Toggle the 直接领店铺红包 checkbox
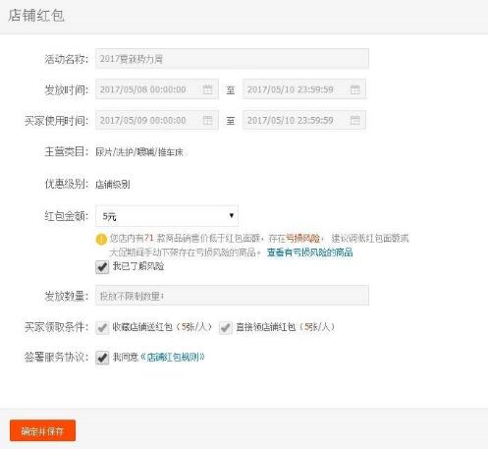 pos(225,327)
